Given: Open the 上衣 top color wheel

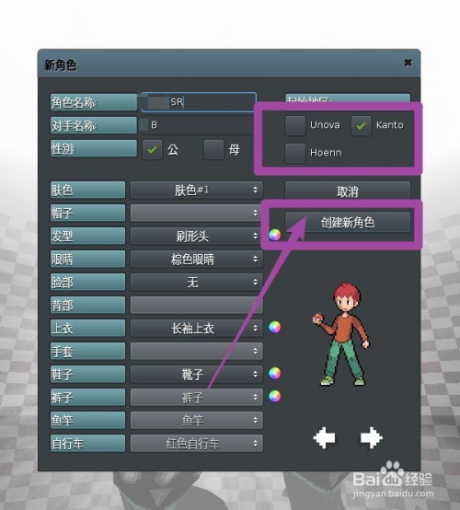Looking at the screenshot, I should [x=275, y=327].
